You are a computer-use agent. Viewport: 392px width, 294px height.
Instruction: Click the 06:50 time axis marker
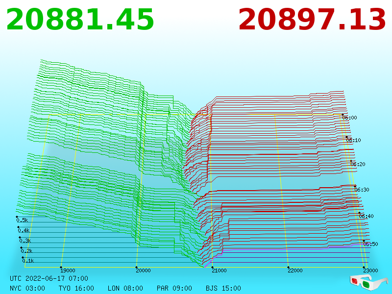[x=371, y=244]
